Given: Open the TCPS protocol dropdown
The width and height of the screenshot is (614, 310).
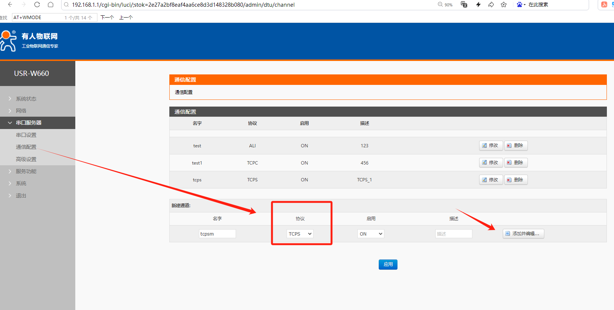Looking at the screenshot, I should [x=300, y=234].
